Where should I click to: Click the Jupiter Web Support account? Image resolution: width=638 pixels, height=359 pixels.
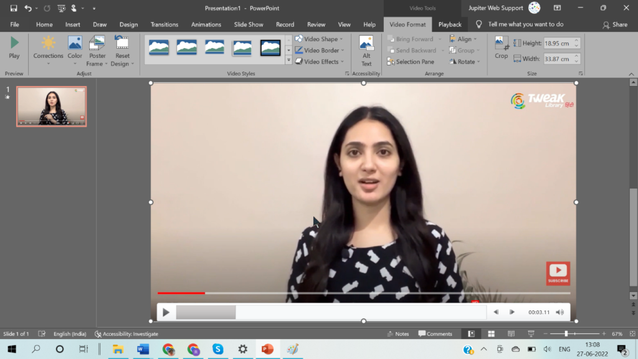[x=503, y=8]
